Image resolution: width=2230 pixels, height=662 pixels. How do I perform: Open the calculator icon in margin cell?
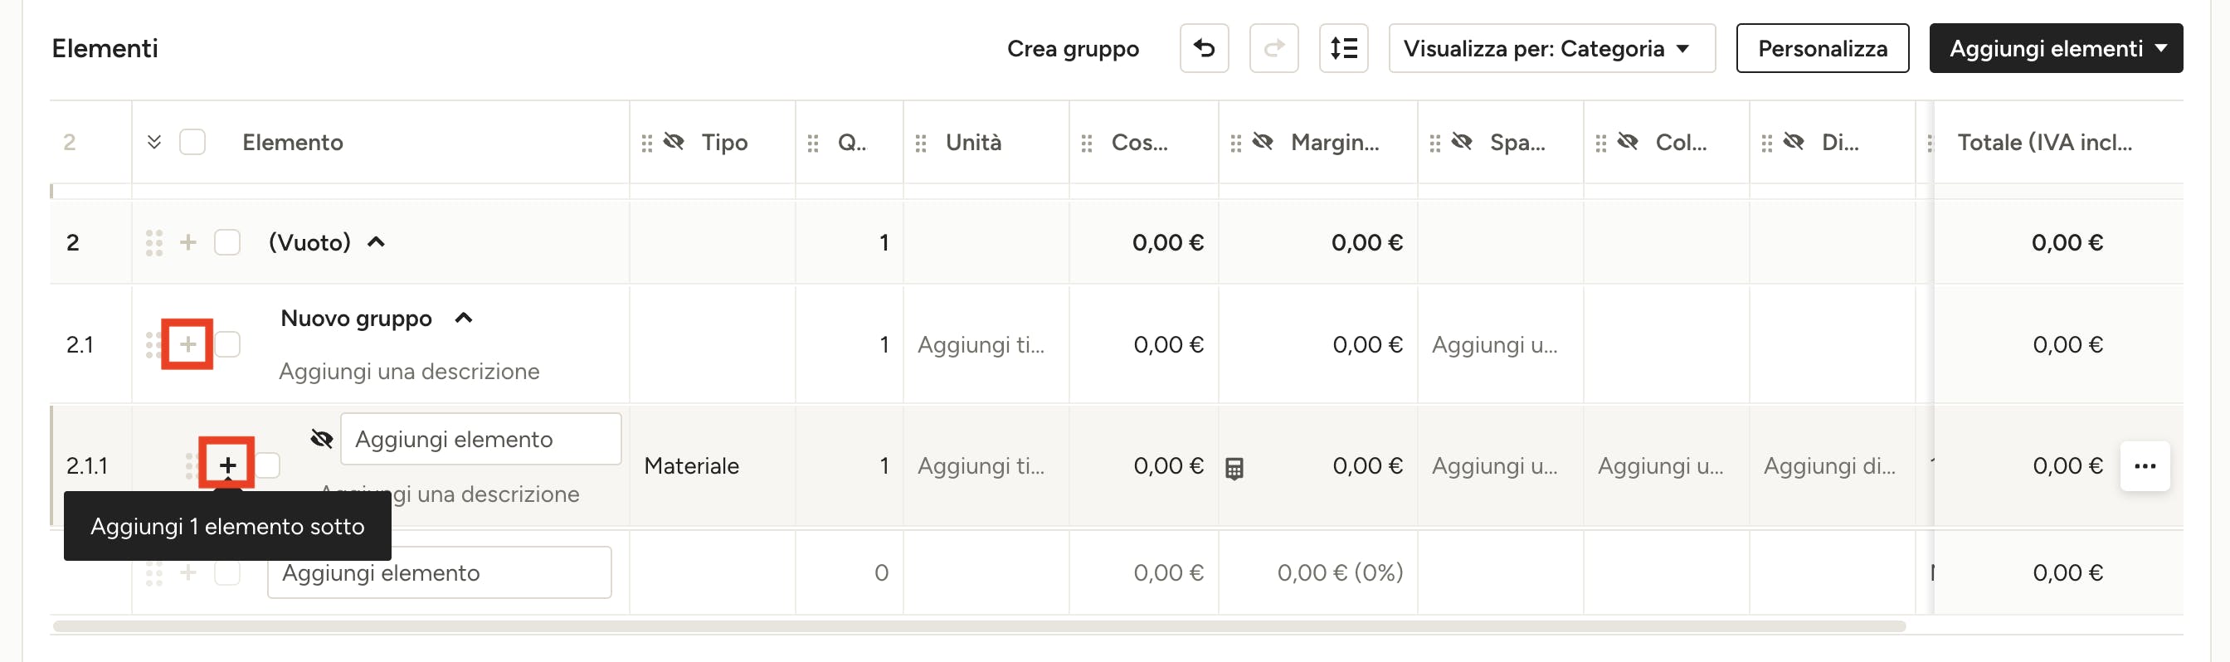(x=1234, y=468)
